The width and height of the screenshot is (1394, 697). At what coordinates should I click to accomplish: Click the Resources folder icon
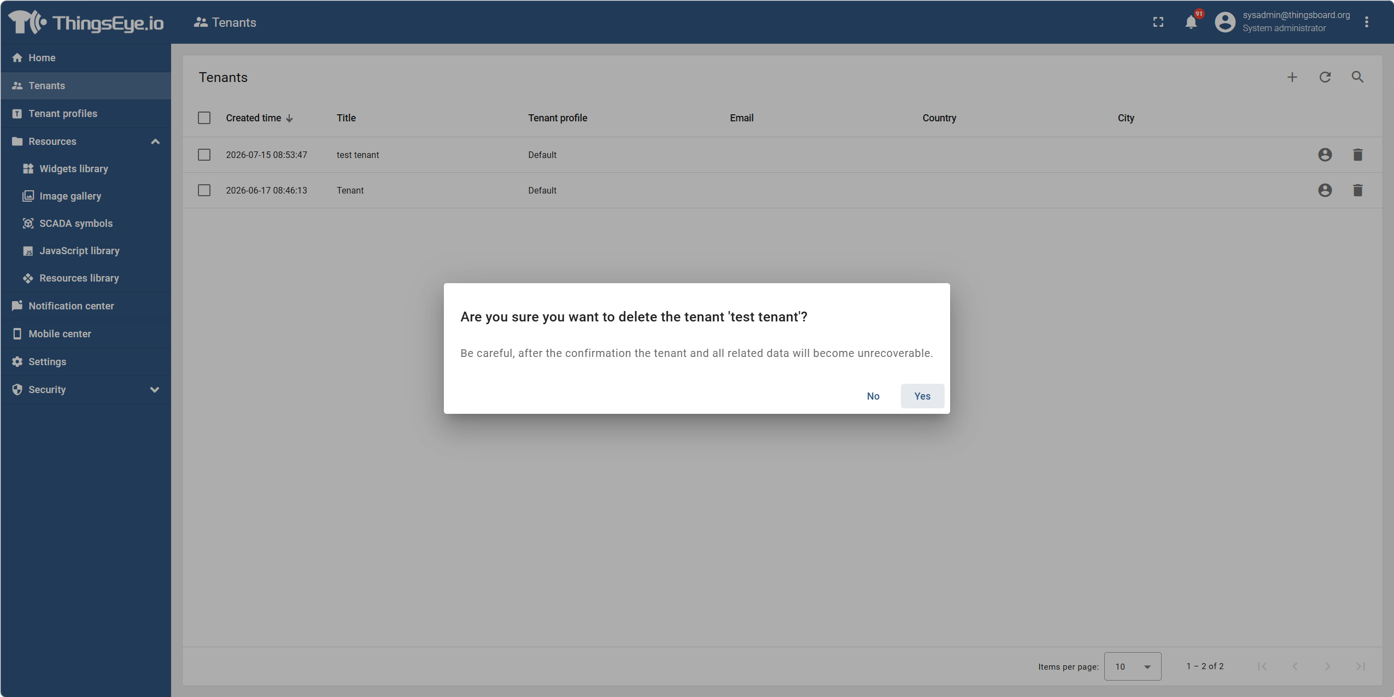tap(17, 141)
